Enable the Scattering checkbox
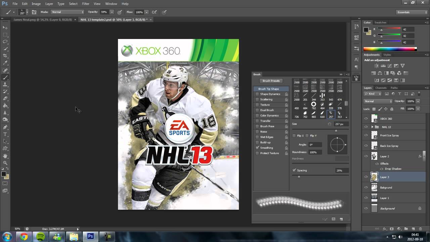 (257, 99)
